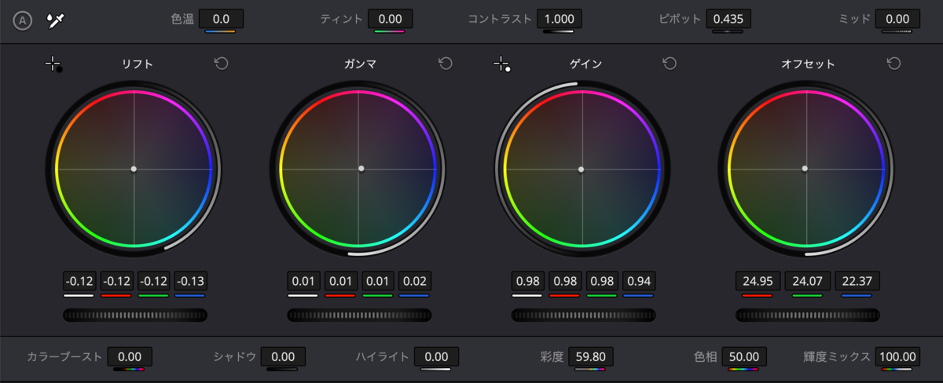Select ガンマ red channel value
This screenshot has height=383, width=943.
340,281
